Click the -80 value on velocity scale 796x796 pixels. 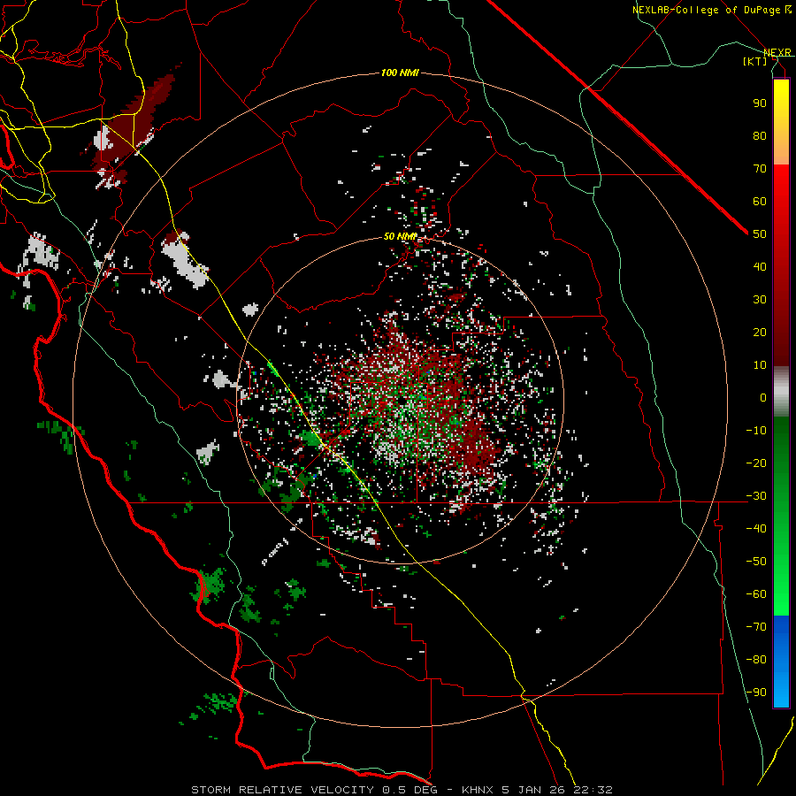pos(756,660)
